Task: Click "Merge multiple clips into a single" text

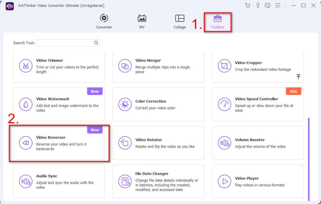Action: pos(163,69)
